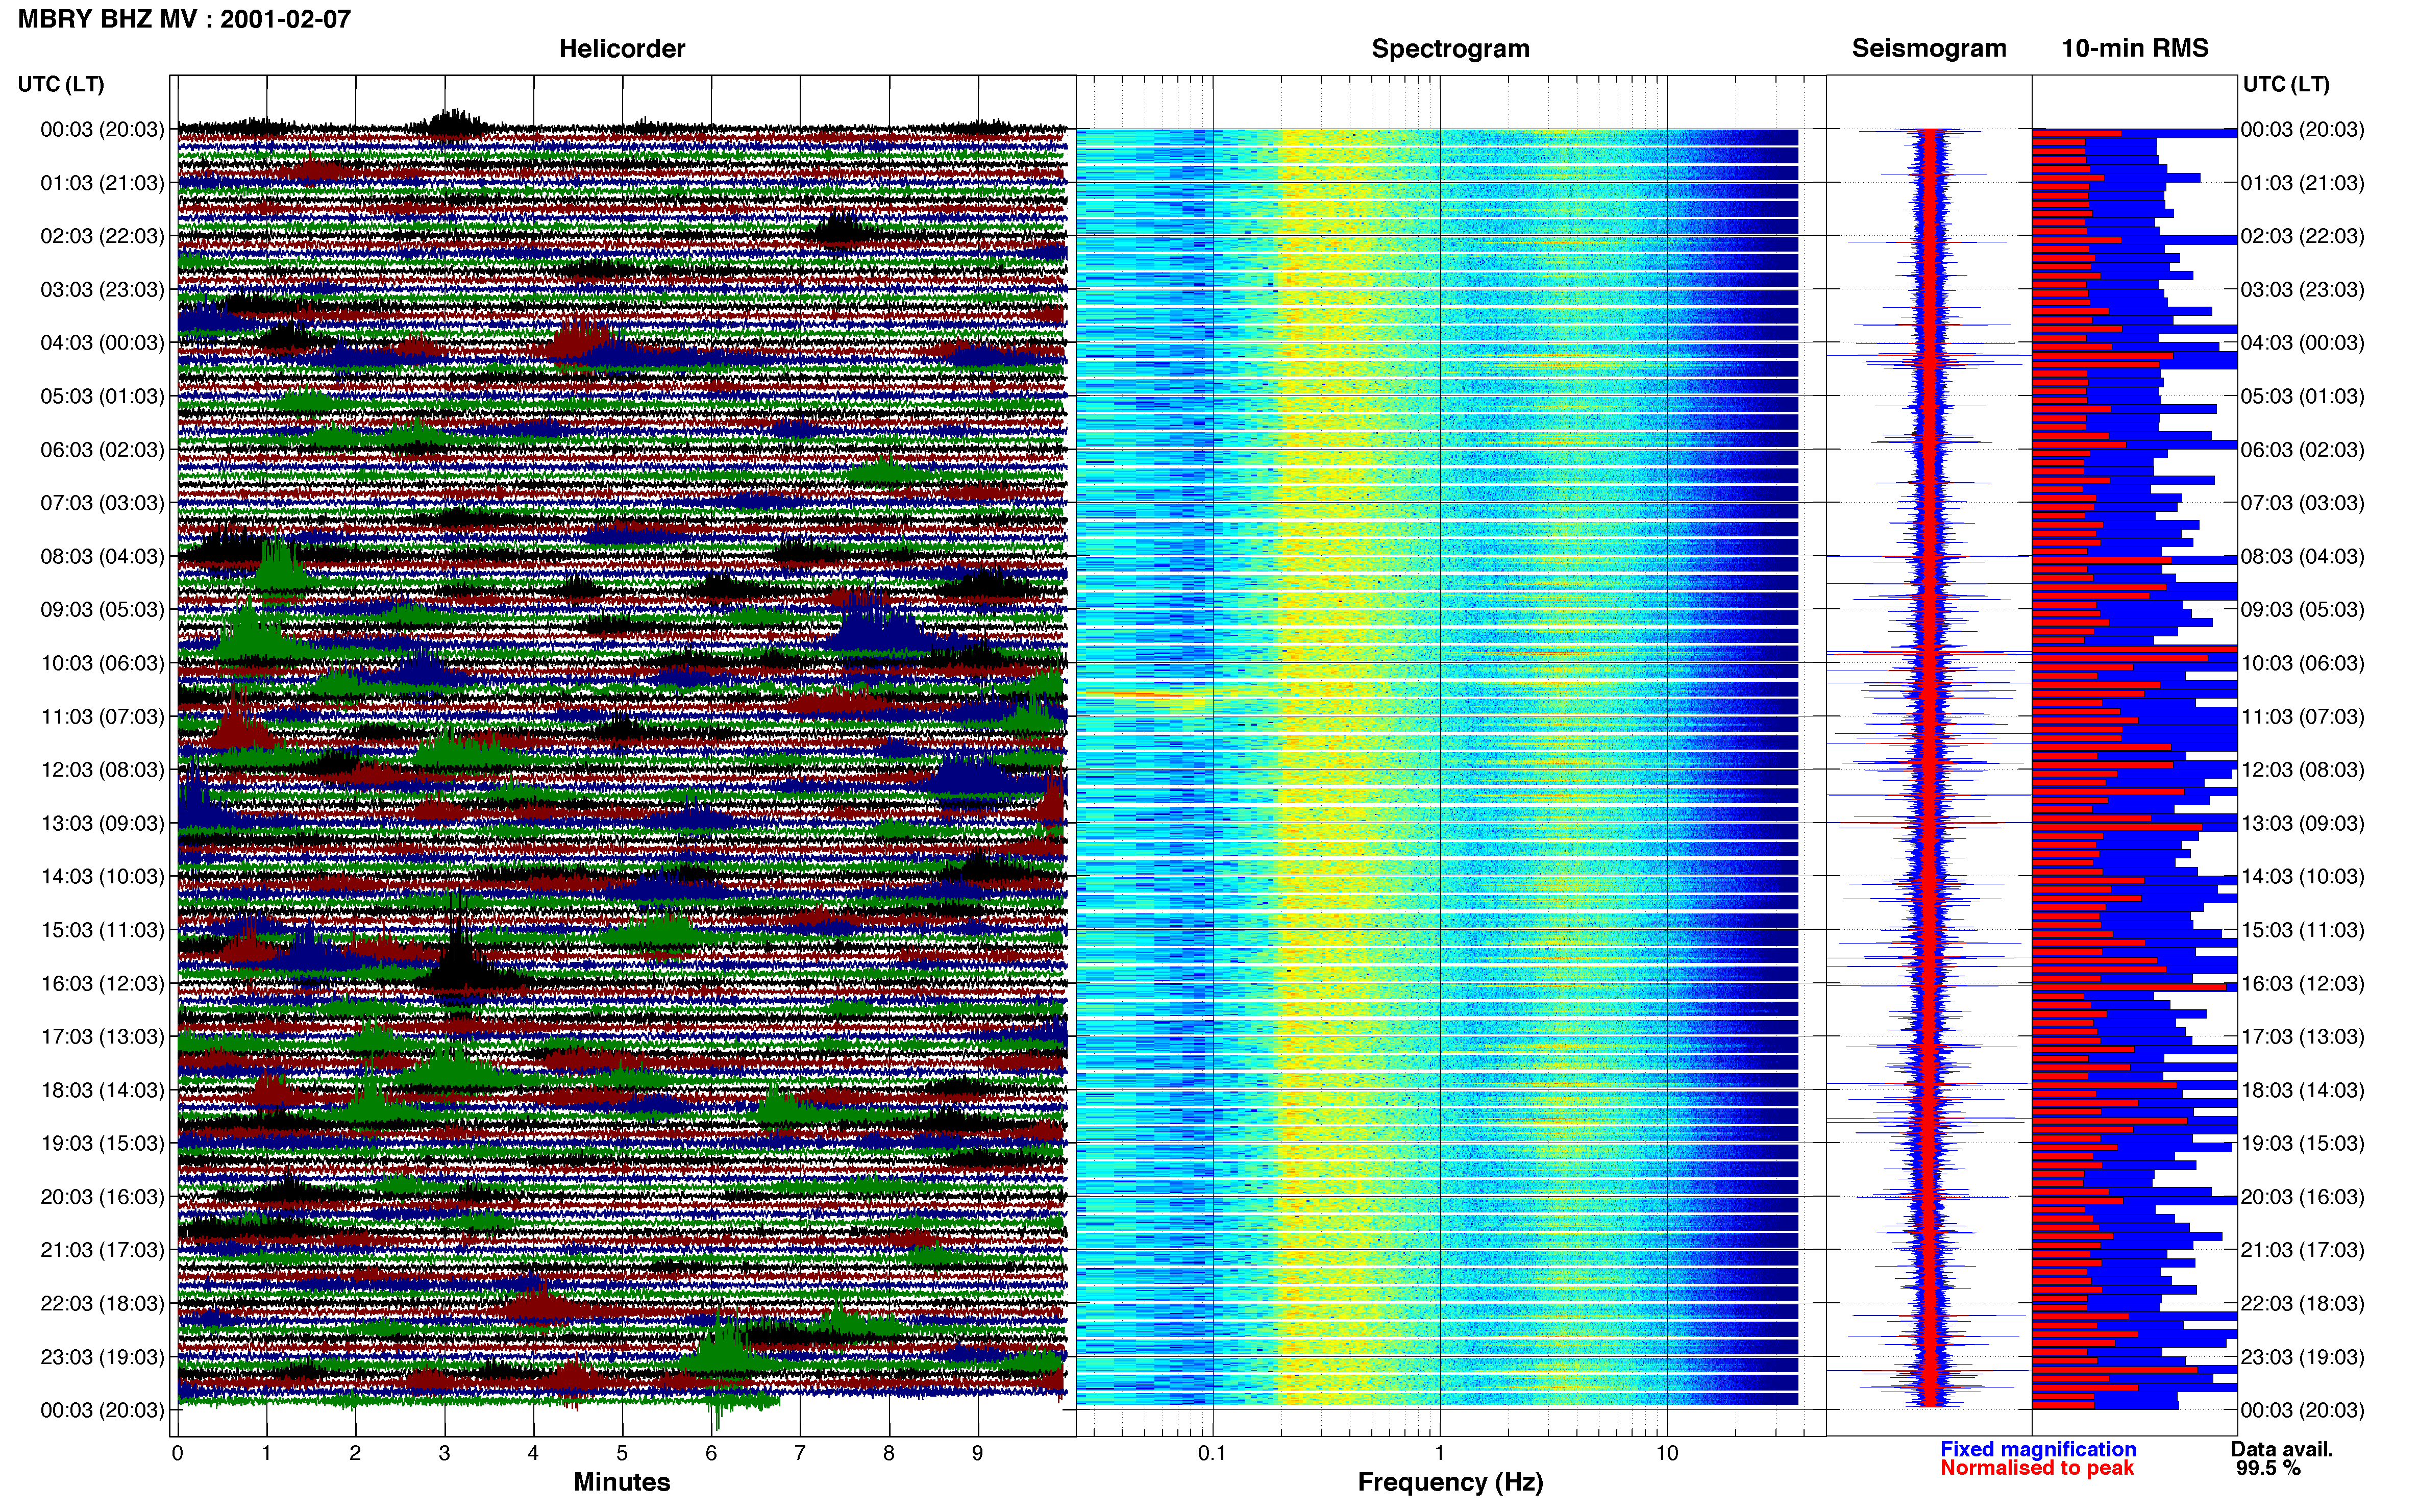Click the 2 tick on the Minutes axis
Viewport: 2419px width, 1512px height.
coord(355,1453)
